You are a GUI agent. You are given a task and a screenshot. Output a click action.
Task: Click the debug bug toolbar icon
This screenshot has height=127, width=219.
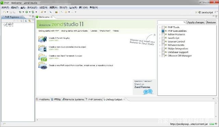pyautogui.click(x=20, y=12)
